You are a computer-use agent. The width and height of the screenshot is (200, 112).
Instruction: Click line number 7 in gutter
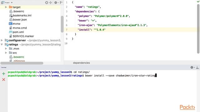[x=67, y=30]
